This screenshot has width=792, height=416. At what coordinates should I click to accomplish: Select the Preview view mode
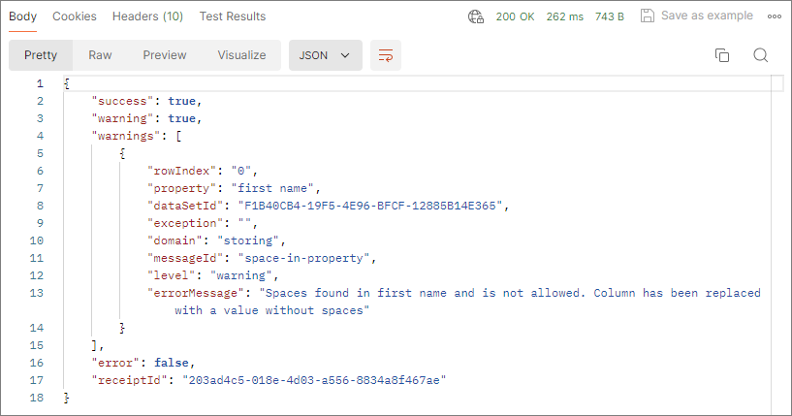pos(165,55)
